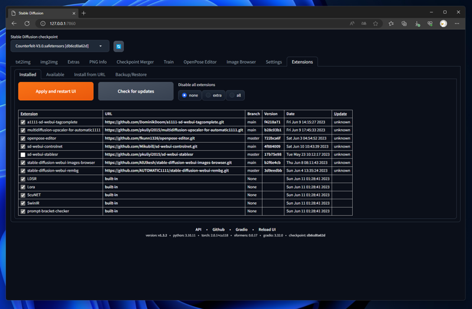Open browser settings and more menu

tap(457, 24)
